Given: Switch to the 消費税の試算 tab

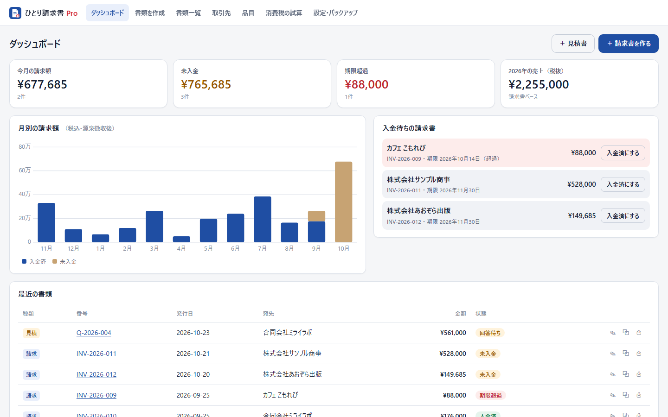Looking at the screenshot, I should [284, 13].
